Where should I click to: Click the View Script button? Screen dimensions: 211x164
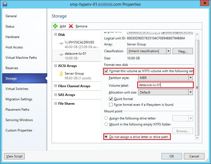(x=14, y=156)
